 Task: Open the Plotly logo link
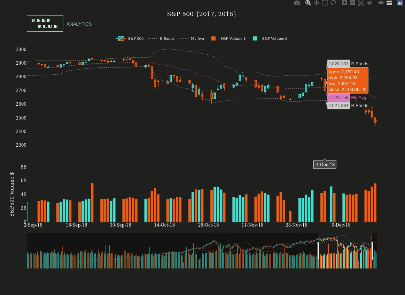click(x=400, y=3)
